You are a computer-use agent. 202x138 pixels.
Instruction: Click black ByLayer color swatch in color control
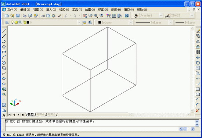click(x=100, y=22)
